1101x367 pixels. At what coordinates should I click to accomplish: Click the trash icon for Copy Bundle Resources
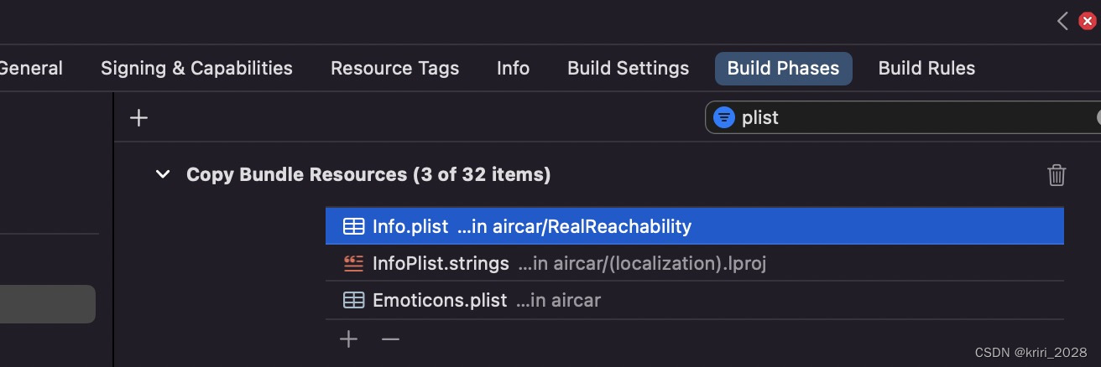pyautogui.click(x=1057, y=175)
